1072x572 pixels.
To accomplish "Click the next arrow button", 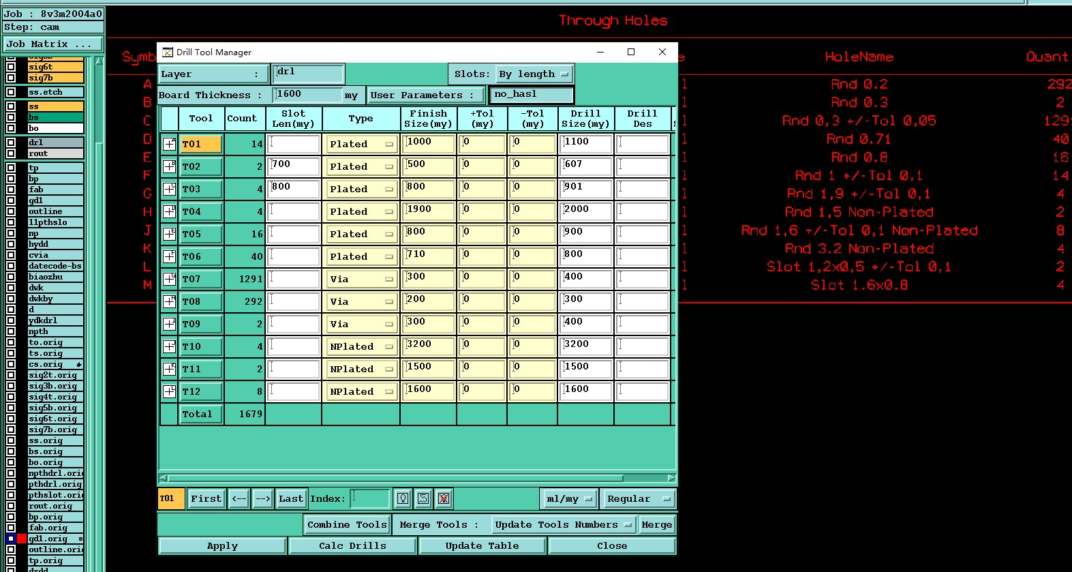I will (262, 498).
